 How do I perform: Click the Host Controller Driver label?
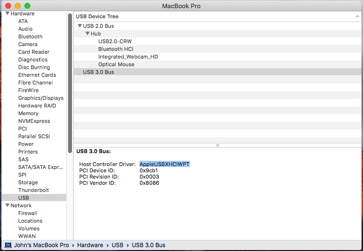(107, 164)
